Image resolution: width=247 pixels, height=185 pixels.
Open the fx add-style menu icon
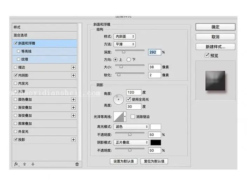[x=16, y=164]
